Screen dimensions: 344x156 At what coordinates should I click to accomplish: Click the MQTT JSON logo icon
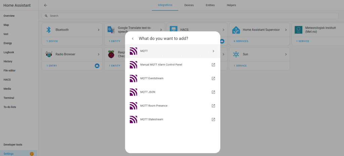coord(133,92)
